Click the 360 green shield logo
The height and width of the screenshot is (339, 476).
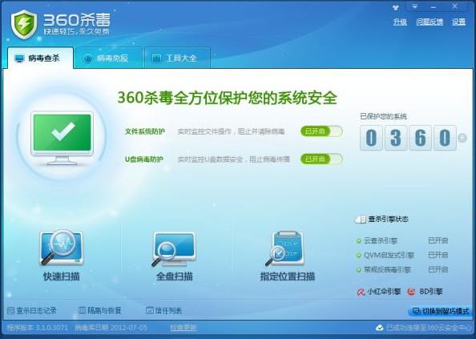click(24, 24)
